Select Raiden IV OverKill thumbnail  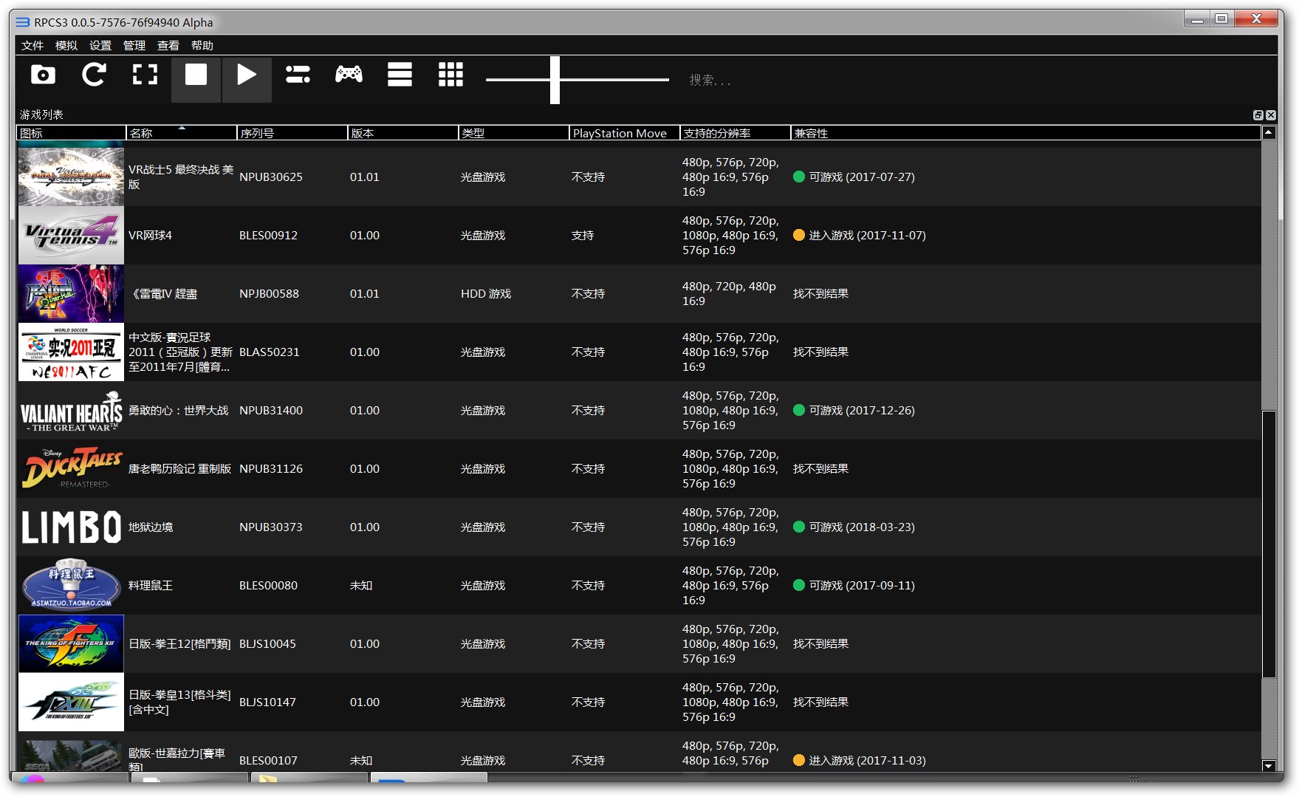pyautogui.click(x=71, y=293)
